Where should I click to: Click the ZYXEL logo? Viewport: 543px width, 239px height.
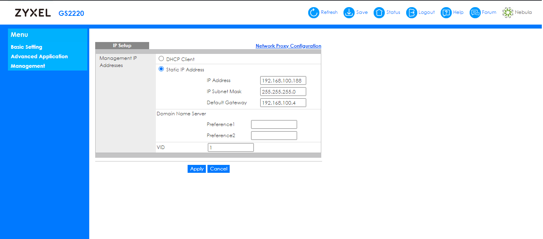point(33,13)
